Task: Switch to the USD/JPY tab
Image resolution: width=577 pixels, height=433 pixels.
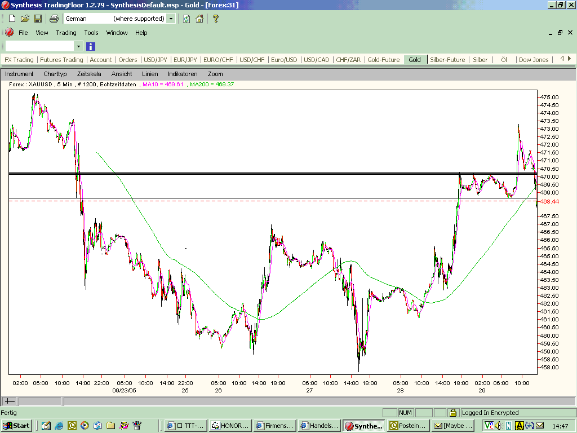Action: pyautogui.click(x=156, y=60)
